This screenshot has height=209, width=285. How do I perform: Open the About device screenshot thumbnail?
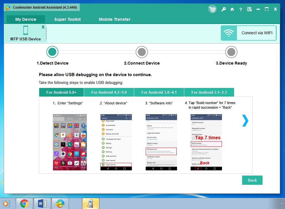(116, 142)
